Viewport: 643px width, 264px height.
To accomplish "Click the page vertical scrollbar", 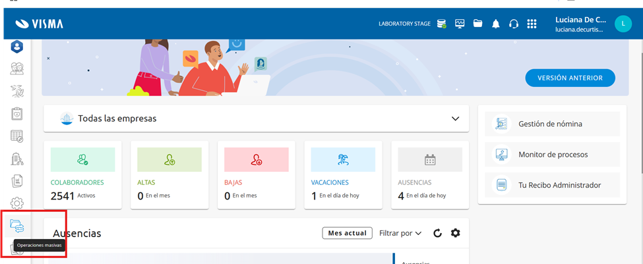I will [x=641, y=107].
